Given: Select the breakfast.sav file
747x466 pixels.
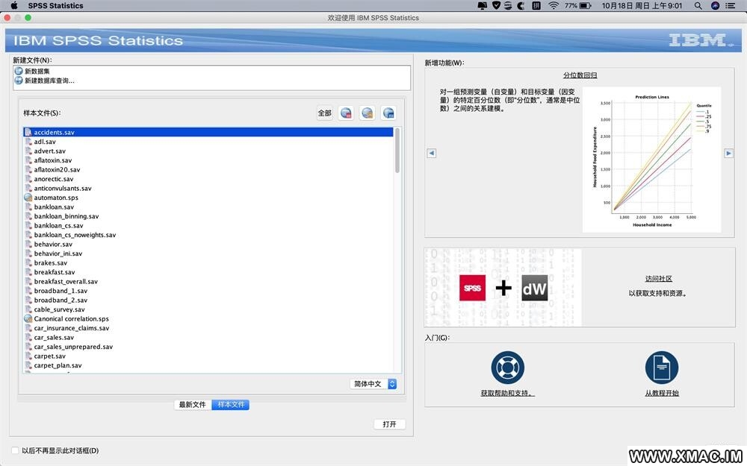Looking at the screenshot, I should pyautogui.click(x=208, y=272).
